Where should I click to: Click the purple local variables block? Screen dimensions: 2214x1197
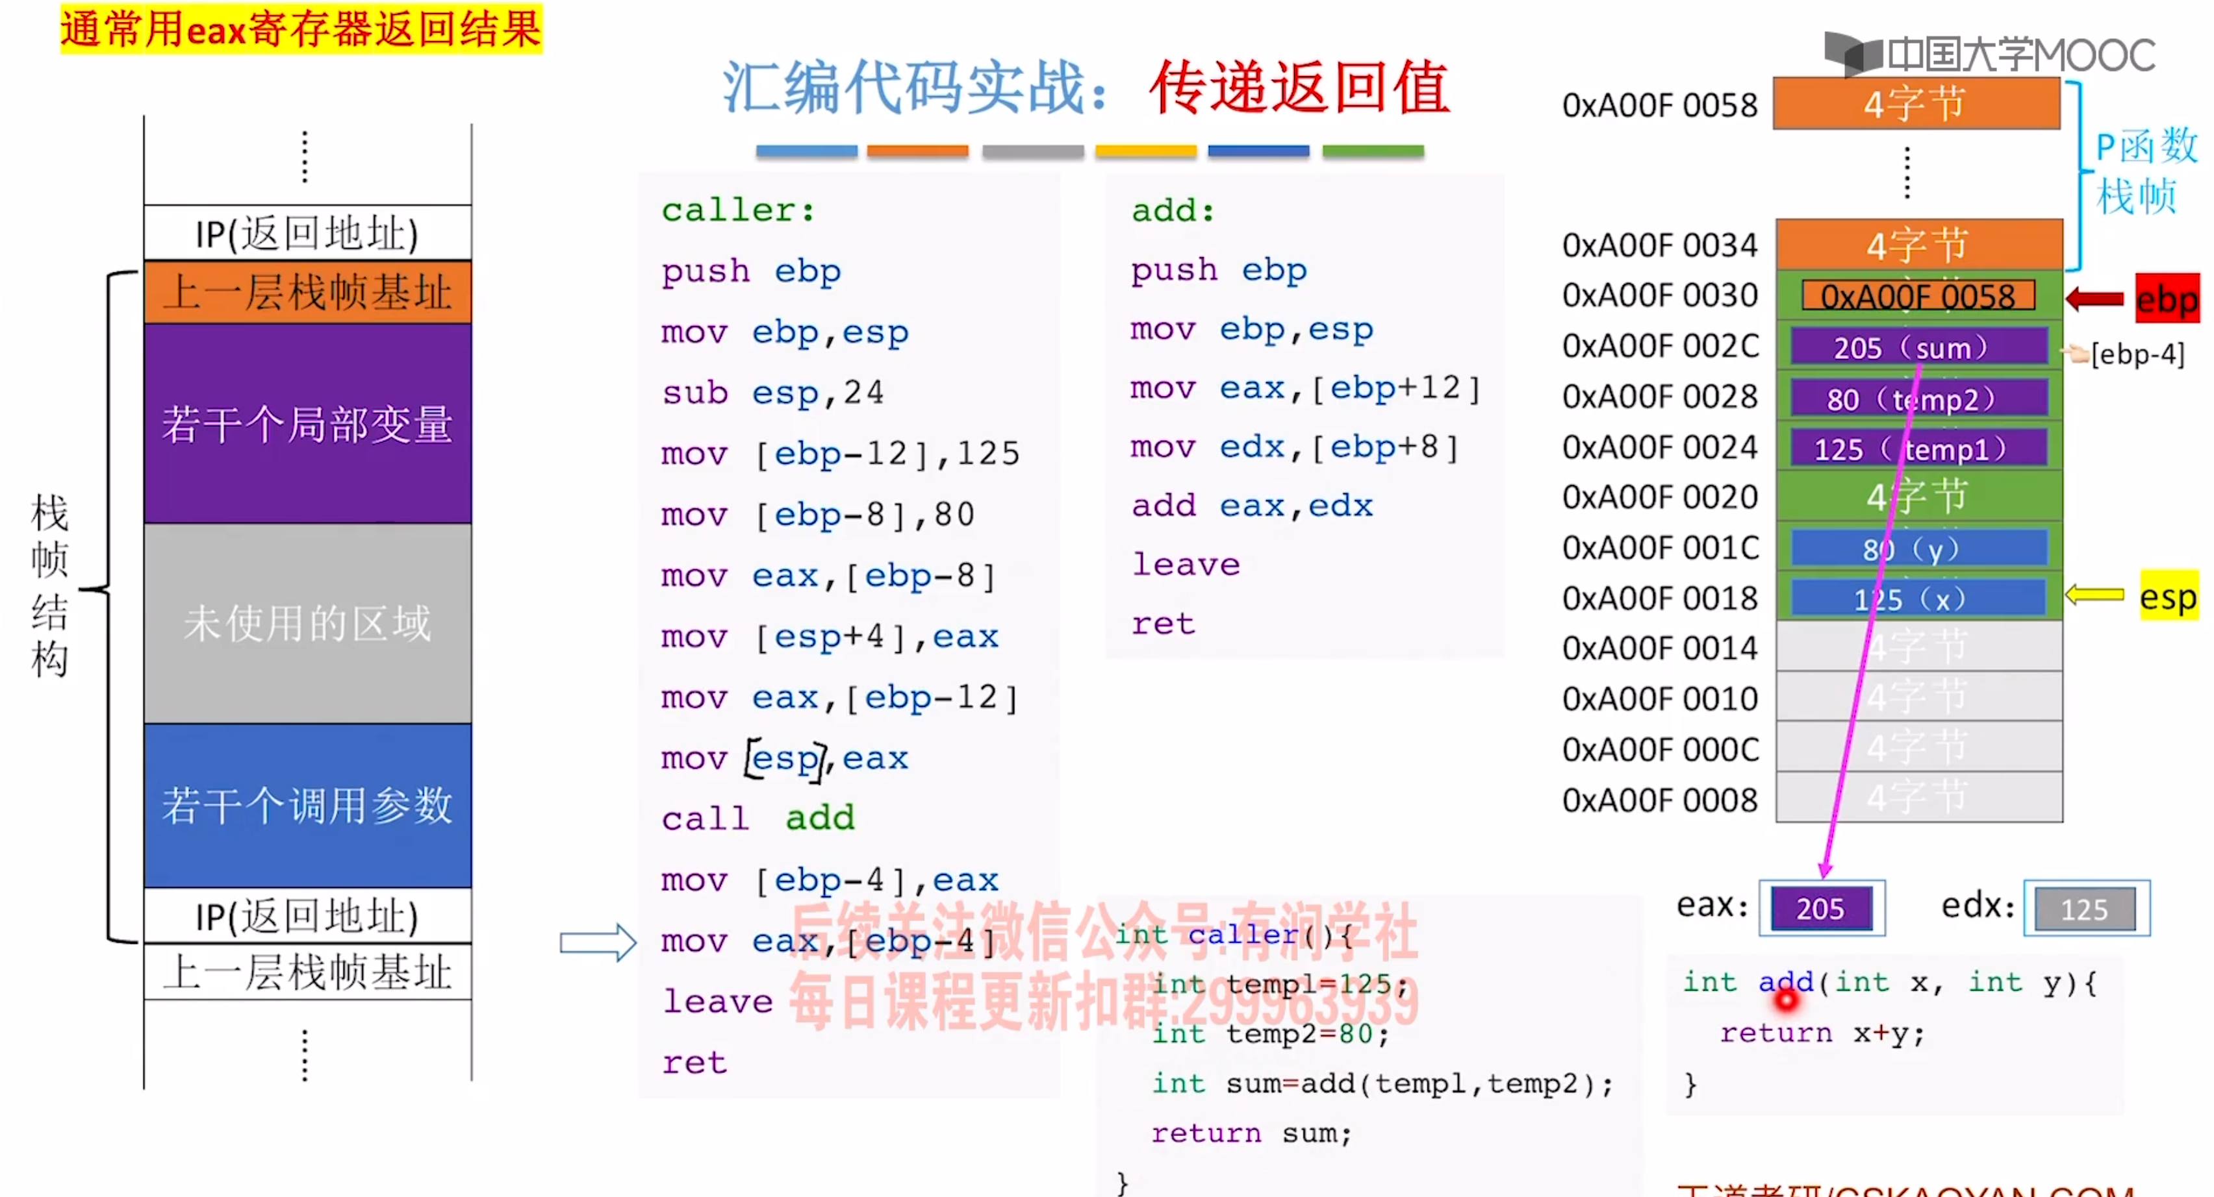point(308,423)
